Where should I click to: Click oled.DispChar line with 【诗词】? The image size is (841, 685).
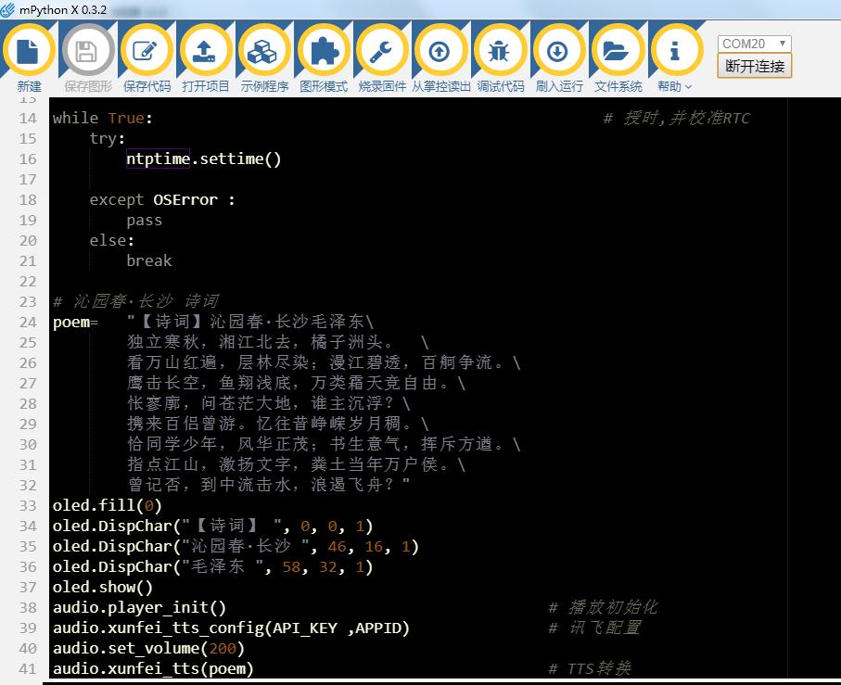click(x=212, y=526)
